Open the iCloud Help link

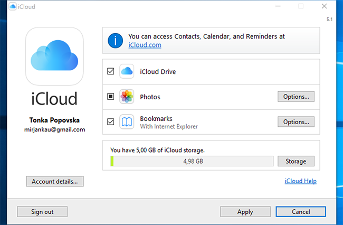point(300,181)
